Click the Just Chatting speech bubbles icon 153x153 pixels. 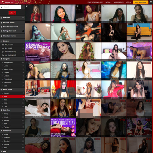click(x=3, y=55)
